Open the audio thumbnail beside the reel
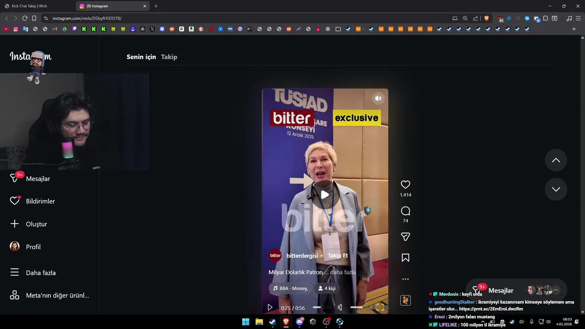 pyautogui.click(x=405, y=300)
